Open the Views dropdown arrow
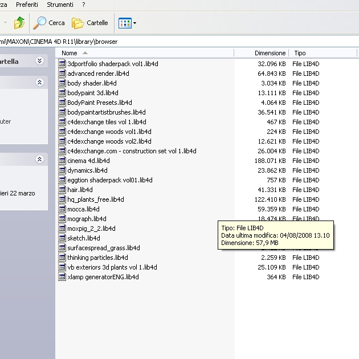Viewport: 359px width, 359px height. coord(134,23)
